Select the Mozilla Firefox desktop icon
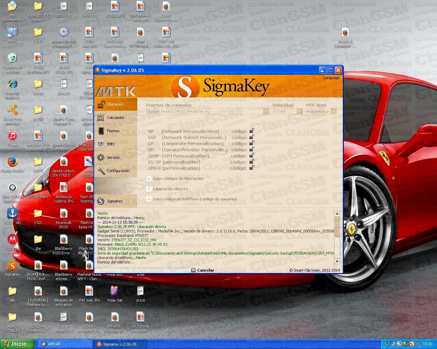437x349 pixels. pyautogui.click(x=12, y=165)
